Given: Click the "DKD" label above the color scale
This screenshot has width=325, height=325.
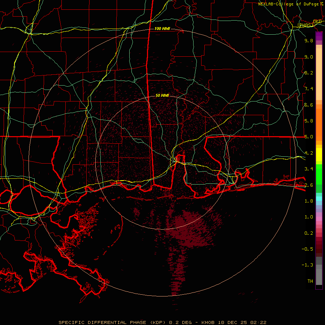Looking at the screenshot, I should (x=317, y=22).
